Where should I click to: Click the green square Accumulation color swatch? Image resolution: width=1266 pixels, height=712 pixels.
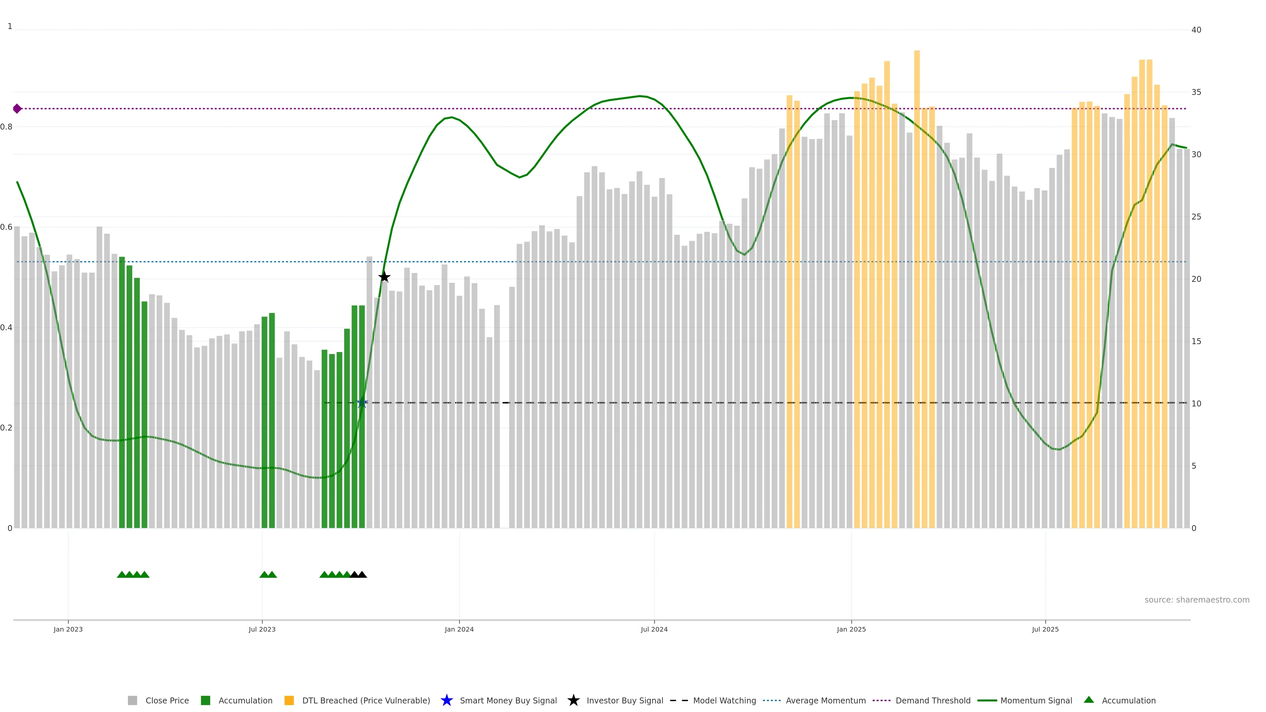[205, 700]
